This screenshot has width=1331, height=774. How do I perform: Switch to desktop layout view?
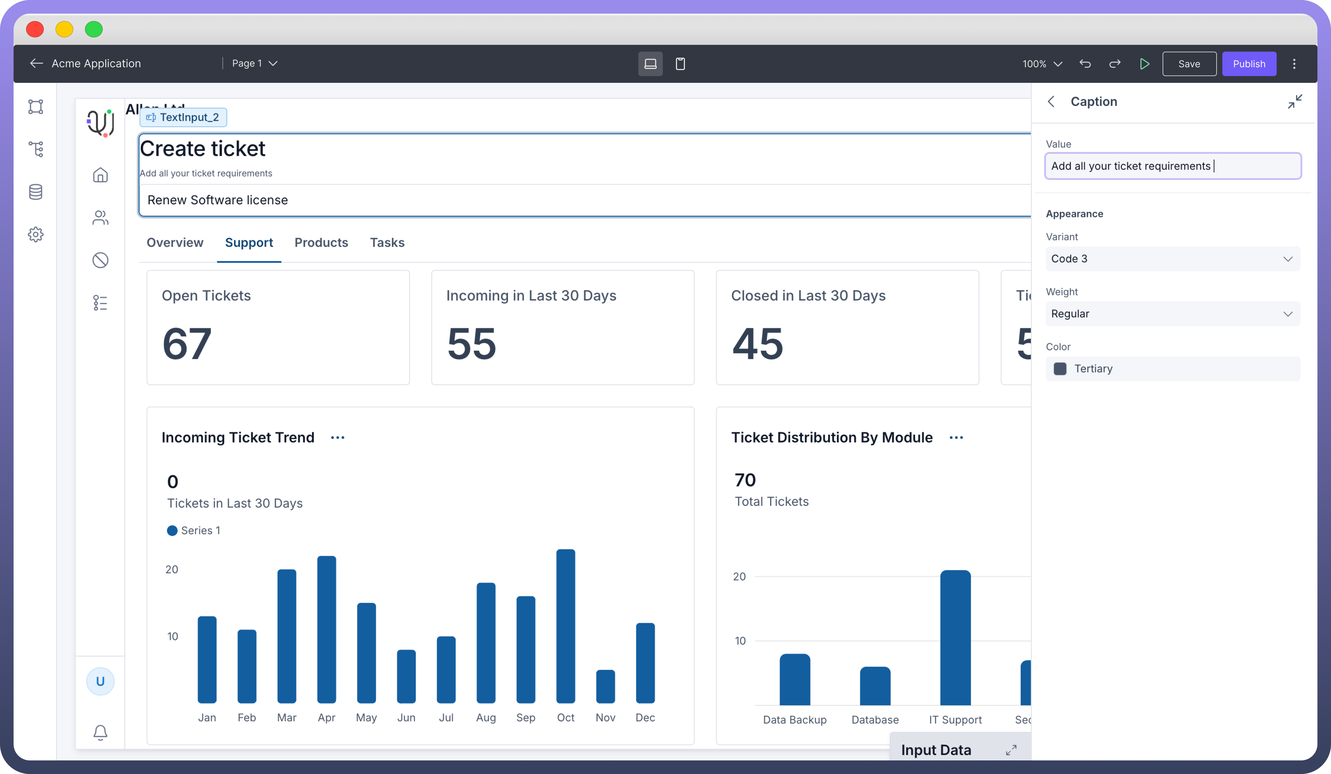(x=650, y=64)
